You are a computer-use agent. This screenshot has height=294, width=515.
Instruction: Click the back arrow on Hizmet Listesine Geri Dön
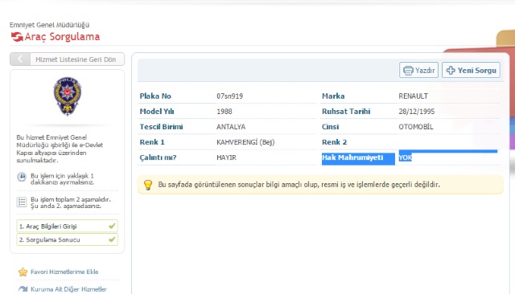[x=20, y=59]
